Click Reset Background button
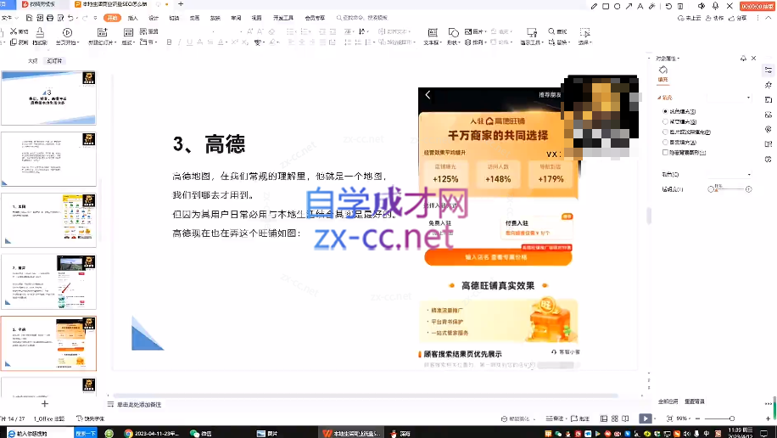777x438 pixels. (694, 401)
